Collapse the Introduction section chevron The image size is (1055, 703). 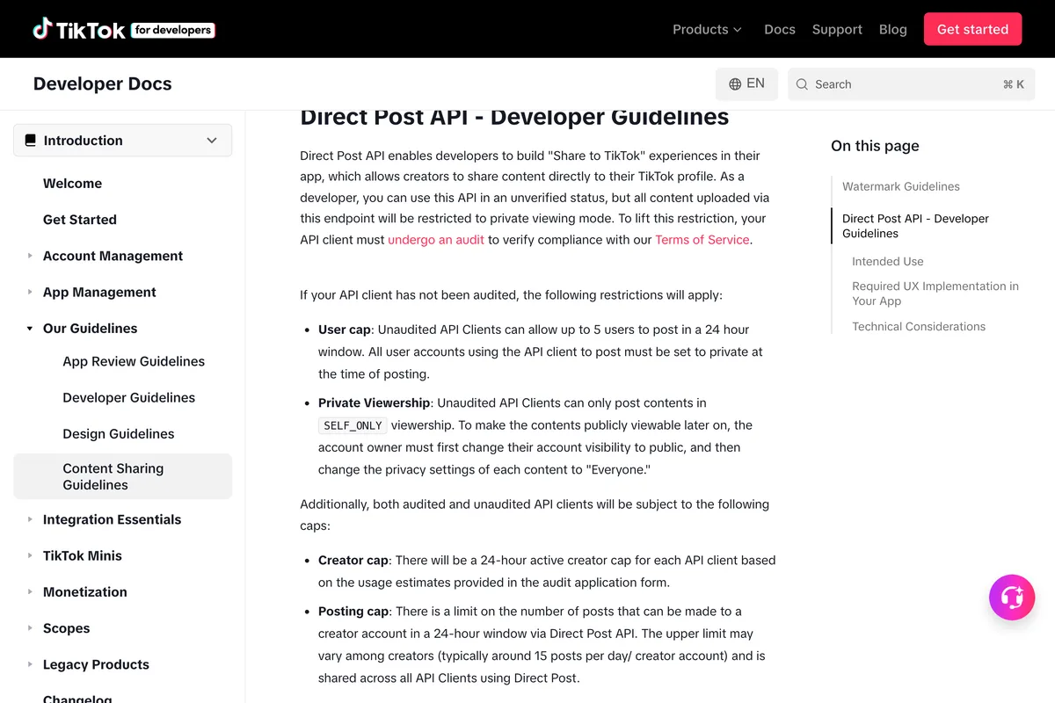coord(212,141)
